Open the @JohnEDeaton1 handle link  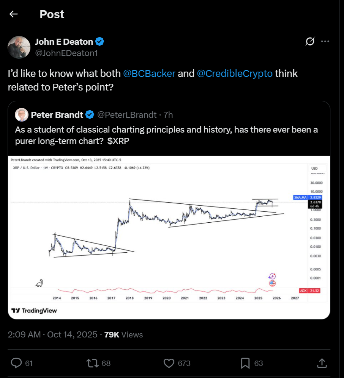(x=66, y=53)
